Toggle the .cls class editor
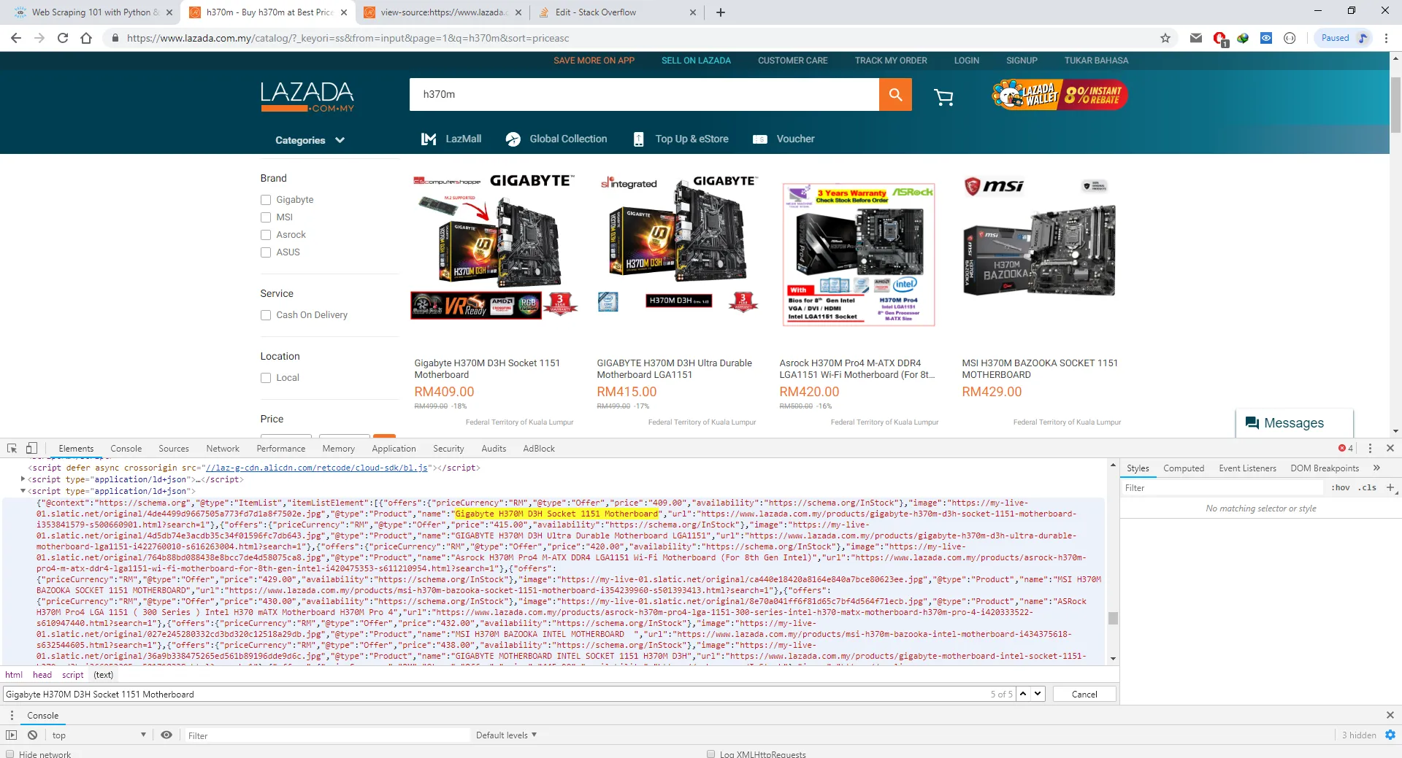This screenshot has width=1402, height=758. point(1368,487)
